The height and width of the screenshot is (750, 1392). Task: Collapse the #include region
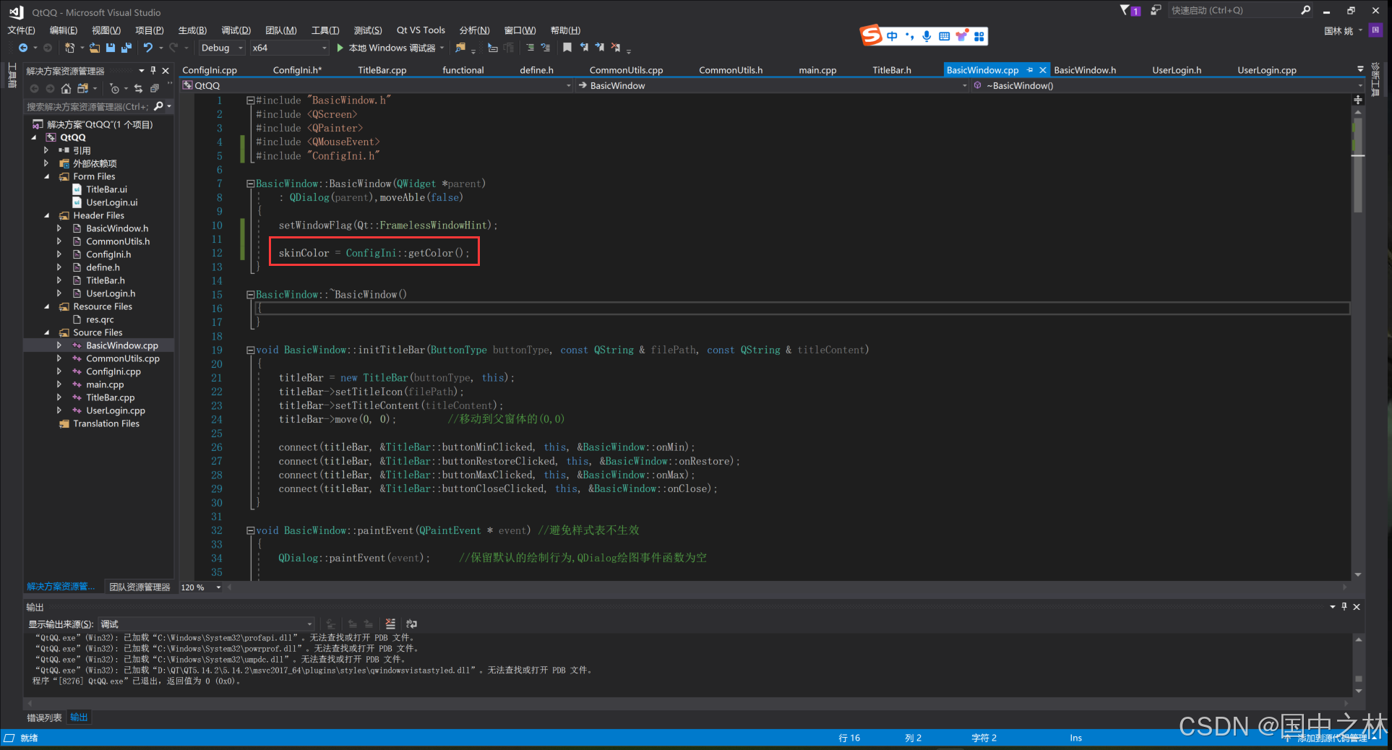pyautogui.click(x=250, y=100)
